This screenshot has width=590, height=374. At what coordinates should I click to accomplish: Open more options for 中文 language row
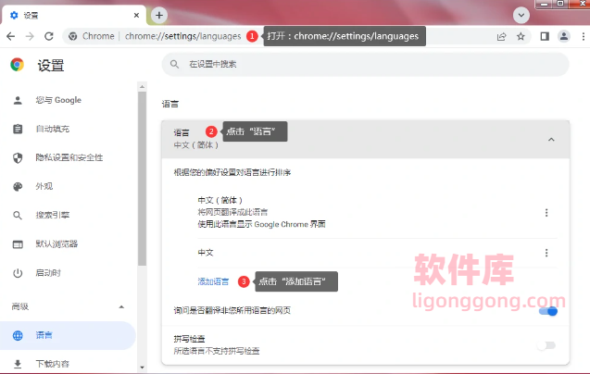[x=546, y=253]
